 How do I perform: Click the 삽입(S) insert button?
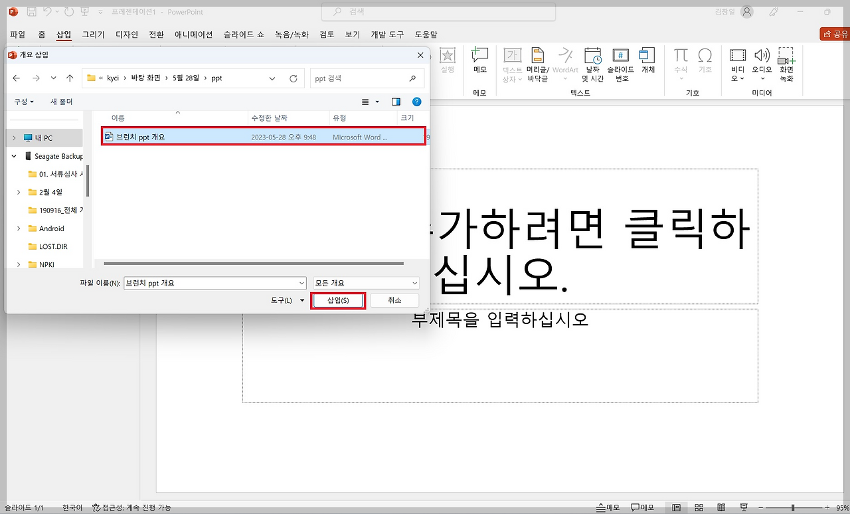tap(338, 301)
